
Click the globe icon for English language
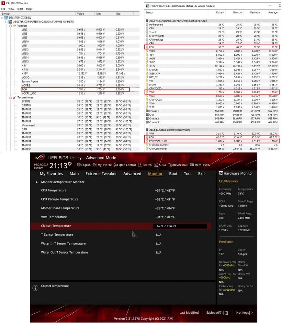(x=79, y=165)
